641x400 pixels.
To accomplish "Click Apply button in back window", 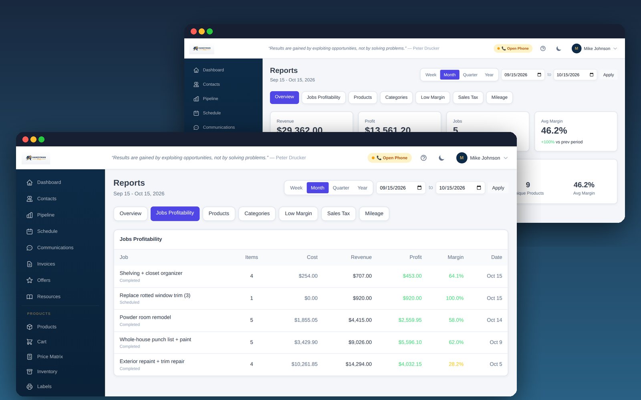I will pos(609,75).
